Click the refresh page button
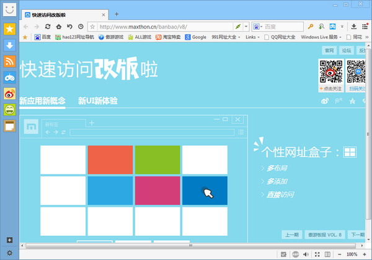 48,27
